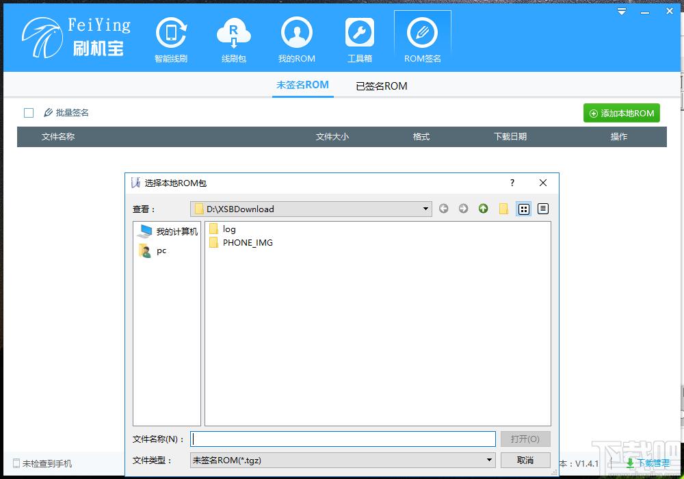Image resolution: width=684 pixels, height=479 pixels.
Task: Switch to the 已签名ROM tab
Action: click(x=382, y=86)
